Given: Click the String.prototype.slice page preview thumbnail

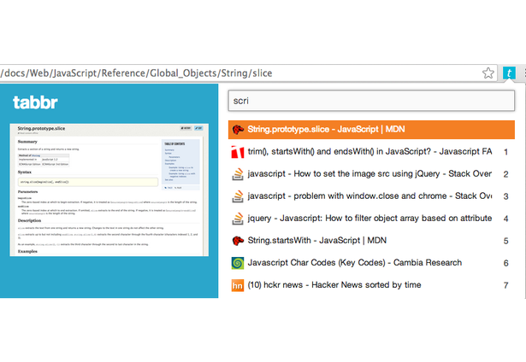Looking at the screenshot, I should [x=109, y=190].
